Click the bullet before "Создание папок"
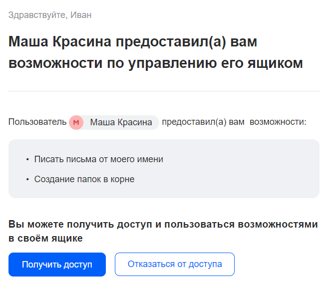The height and width of the screenshot is (286, 331). 27,179
